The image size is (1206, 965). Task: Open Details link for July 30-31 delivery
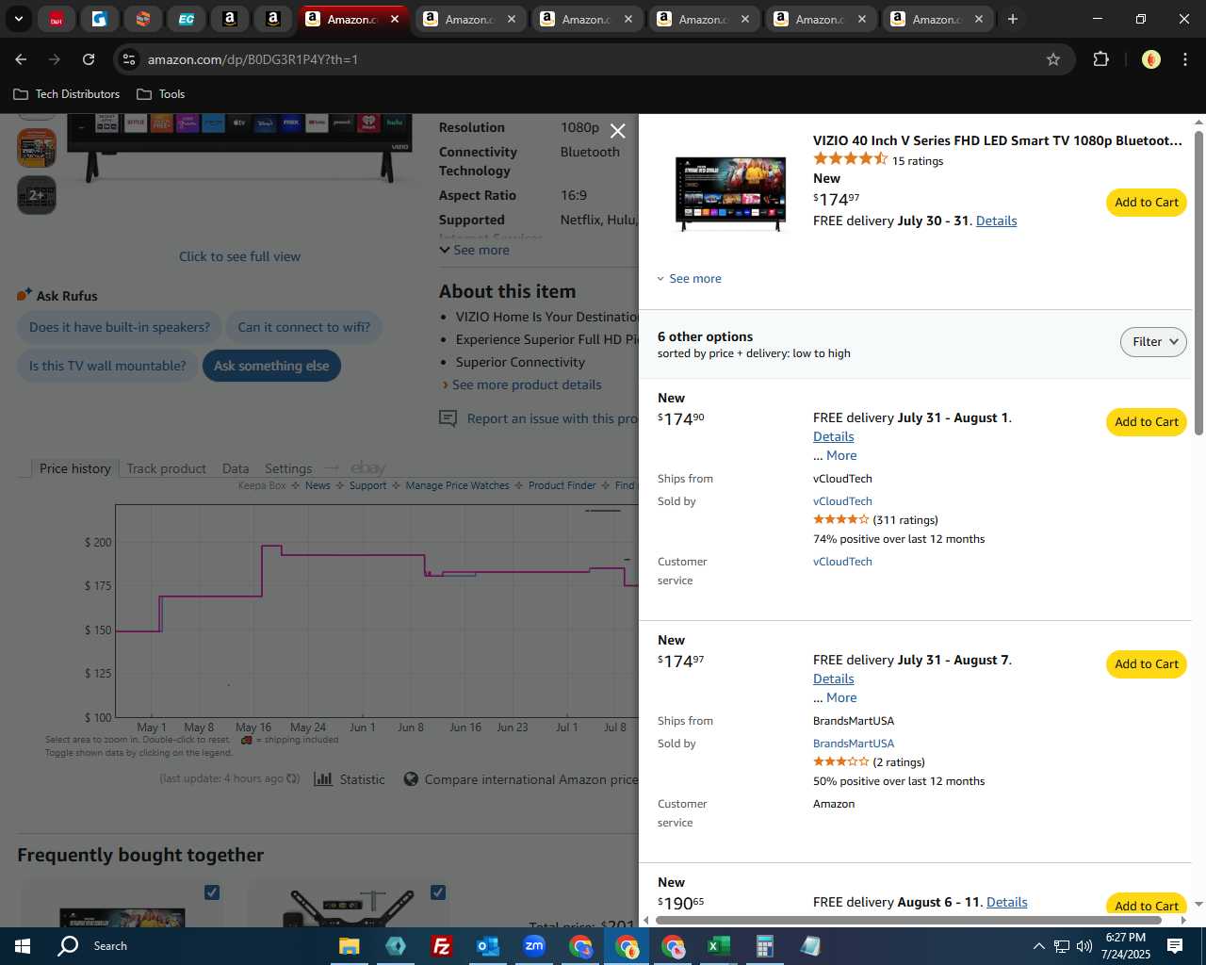pos(996,221)
